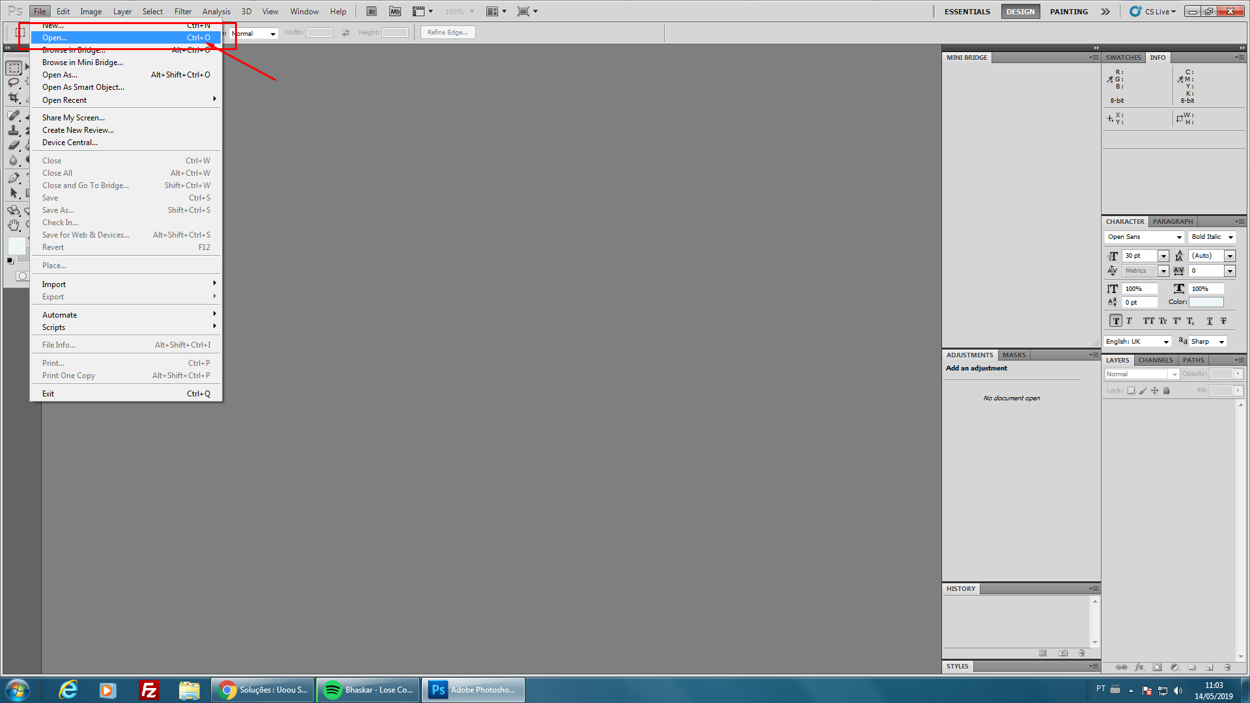Toggle Faux Bold in Character panel
This screenshot has height=703, width=1250.
(x=1116, y=321)
